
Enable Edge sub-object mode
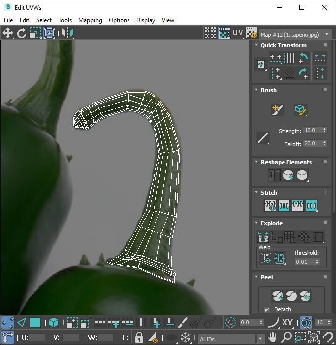click(x=22, y=323)
